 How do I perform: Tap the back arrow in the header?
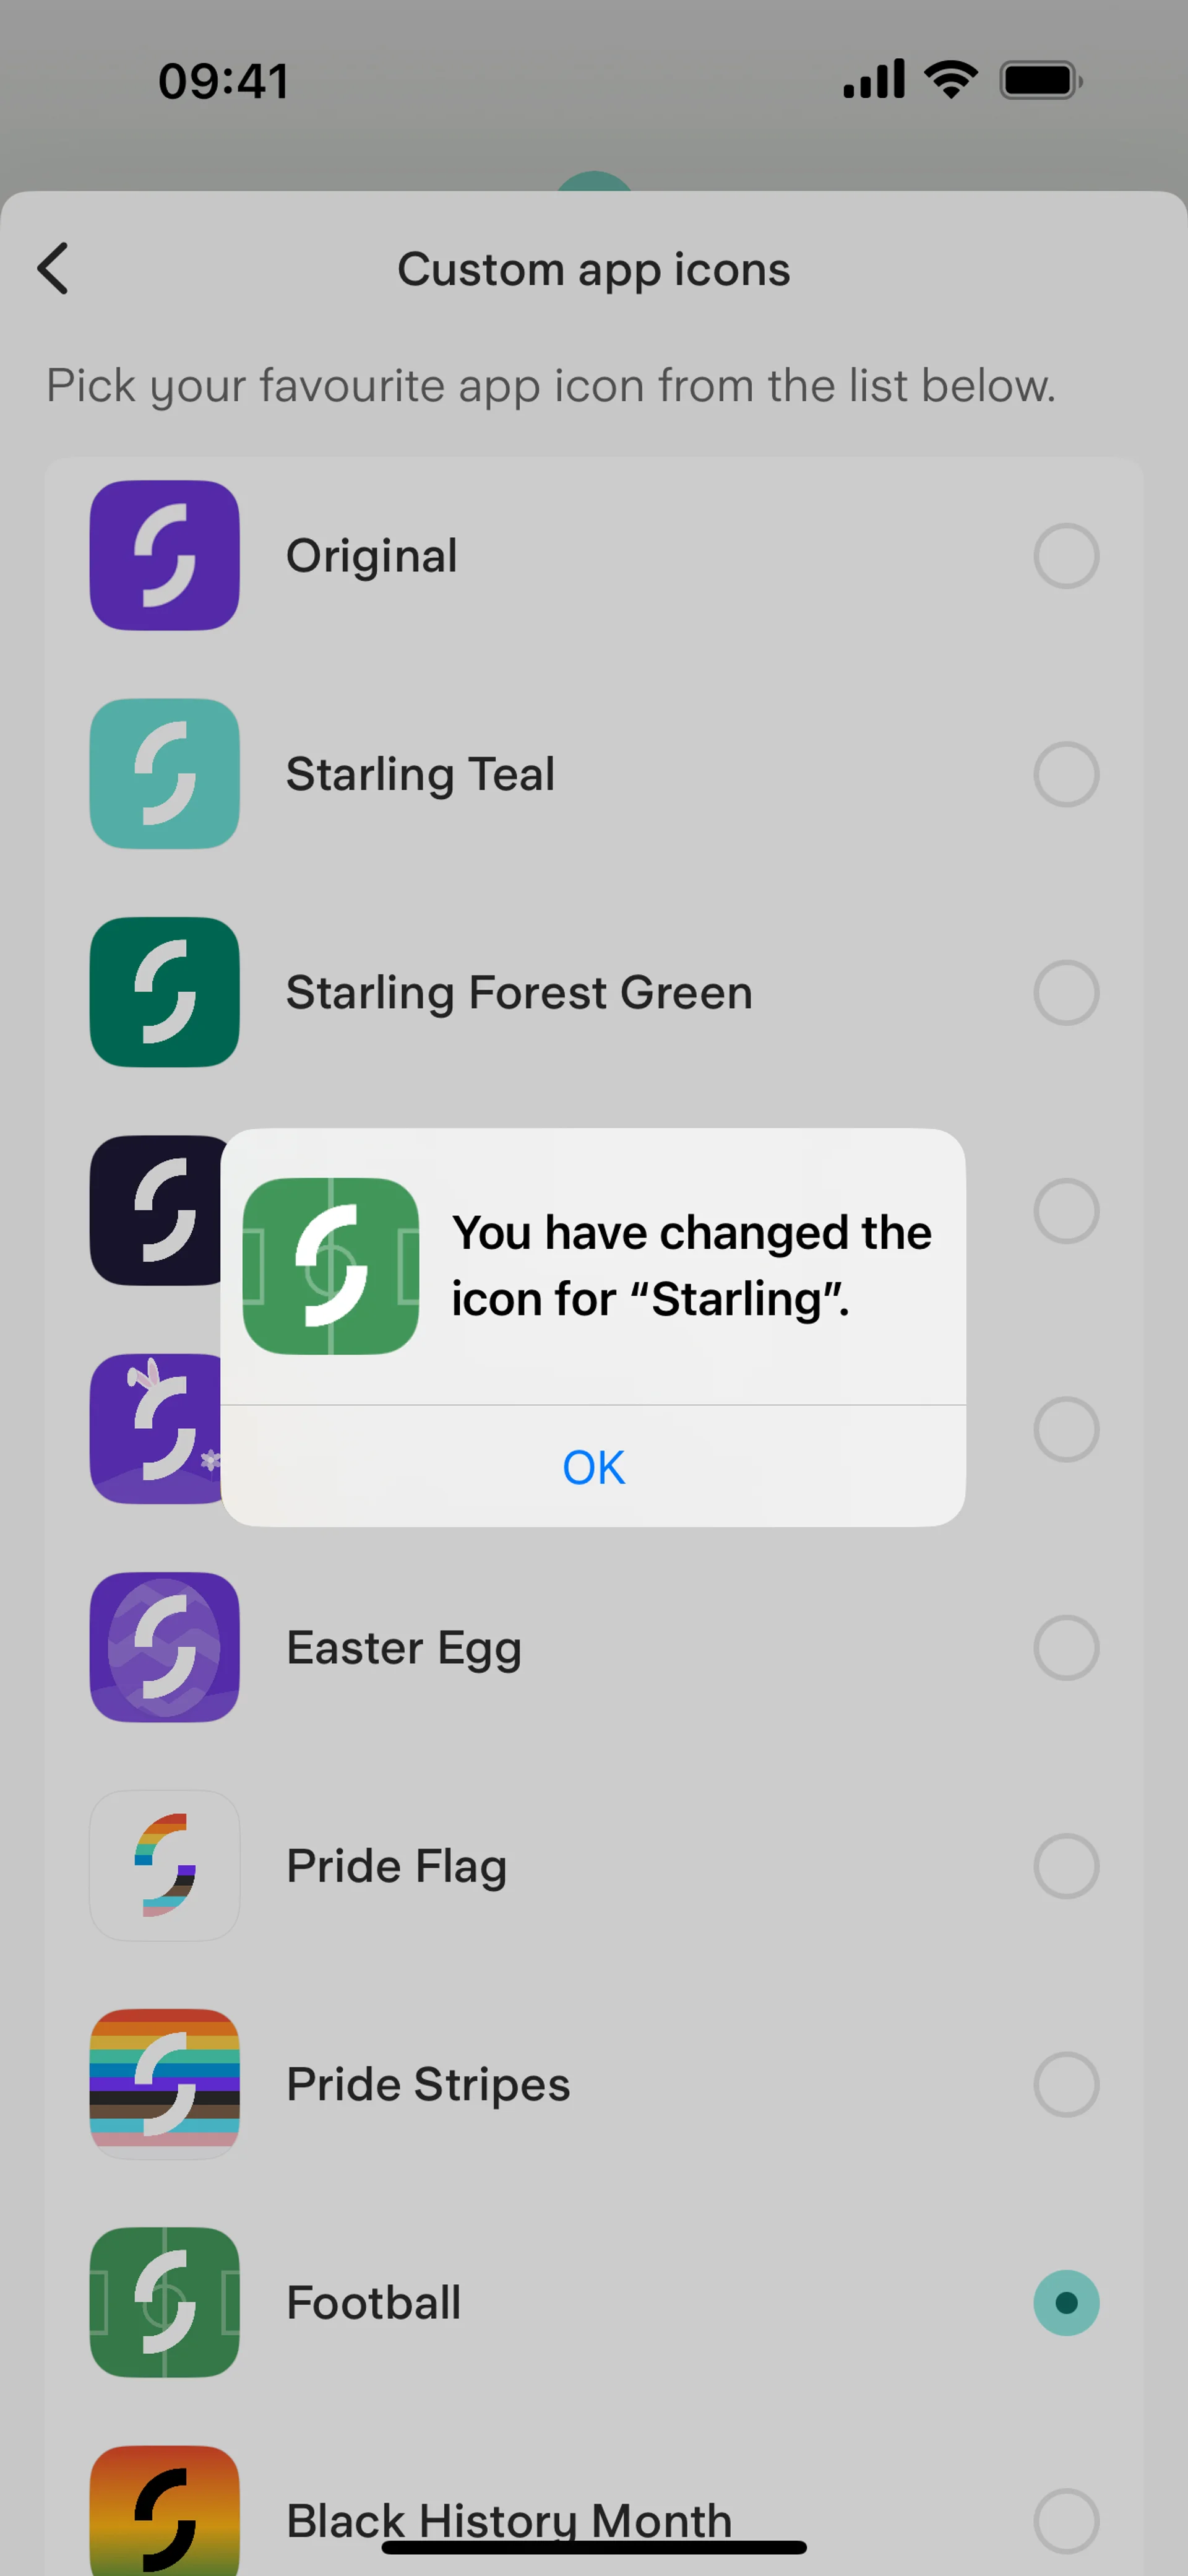[x=54, y=268]
